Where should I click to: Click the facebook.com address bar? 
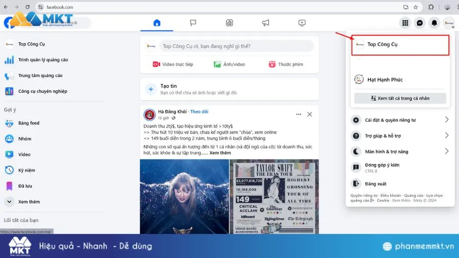click(x=228, y=7)
